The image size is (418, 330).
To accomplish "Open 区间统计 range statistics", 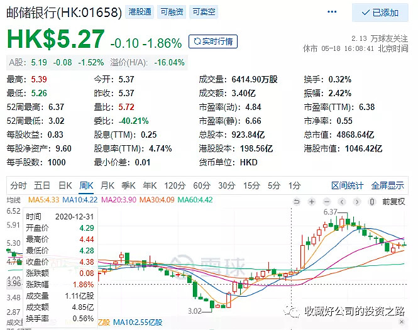I will 347,185.
